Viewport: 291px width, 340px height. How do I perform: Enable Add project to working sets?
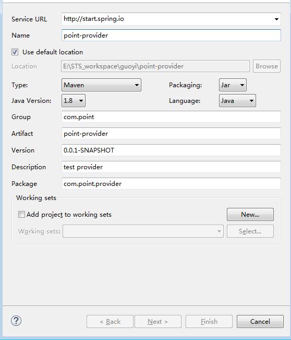(21, 215)
